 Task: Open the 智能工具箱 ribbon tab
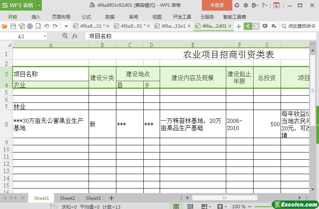[x=234, y=17]
